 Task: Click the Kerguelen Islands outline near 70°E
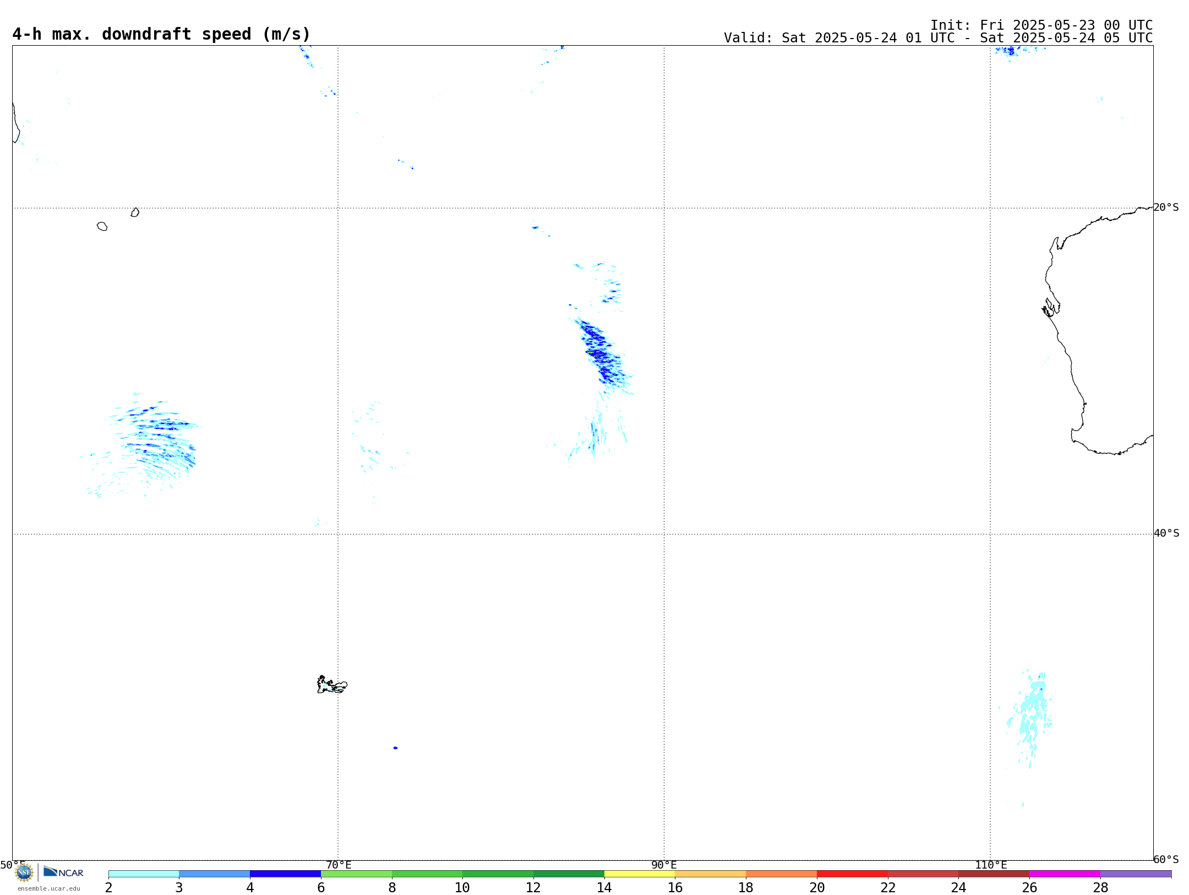(332, 685)
